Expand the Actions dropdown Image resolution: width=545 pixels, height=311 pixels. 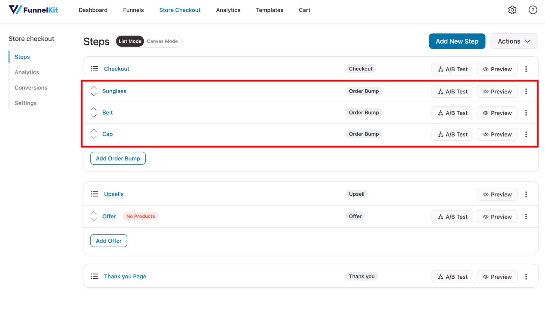[x=514, y=41]
